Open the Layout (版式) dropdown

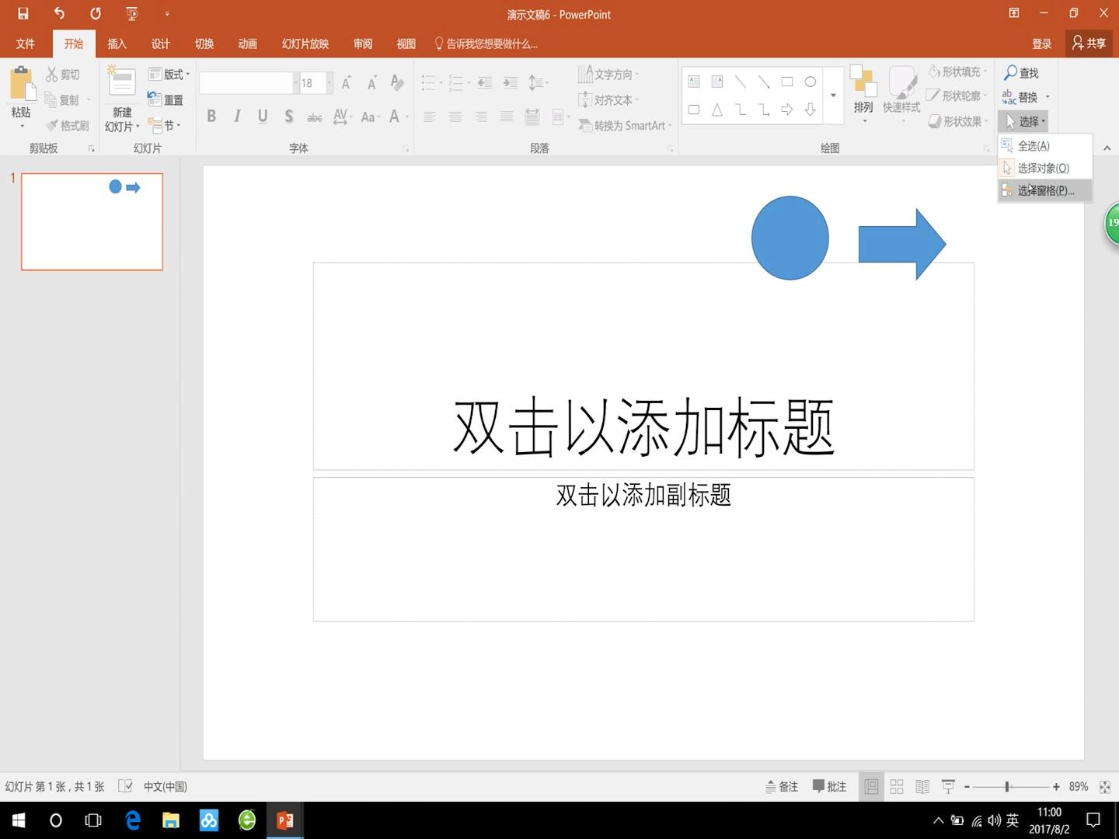pyautogui.click(x=169, y=74)
